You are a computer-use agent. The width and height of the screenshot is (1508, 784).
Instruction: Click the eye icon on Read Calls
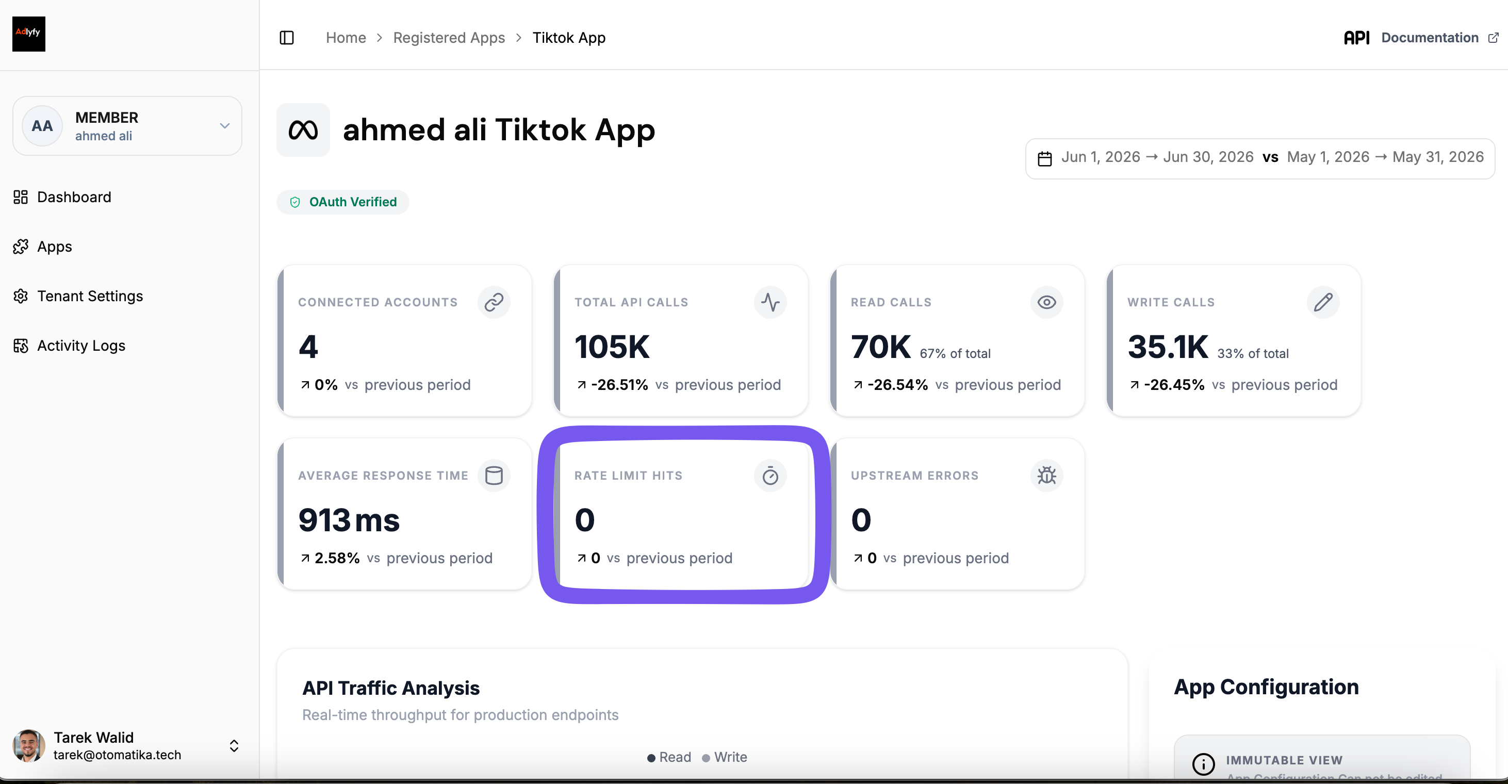click(1046, 302)
